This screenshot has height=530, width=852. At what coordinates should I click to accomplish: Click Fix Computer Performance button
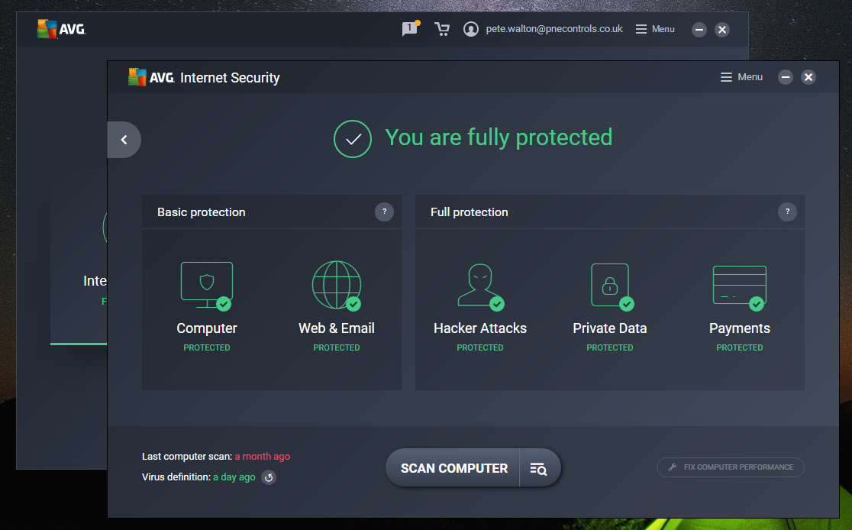731,467
